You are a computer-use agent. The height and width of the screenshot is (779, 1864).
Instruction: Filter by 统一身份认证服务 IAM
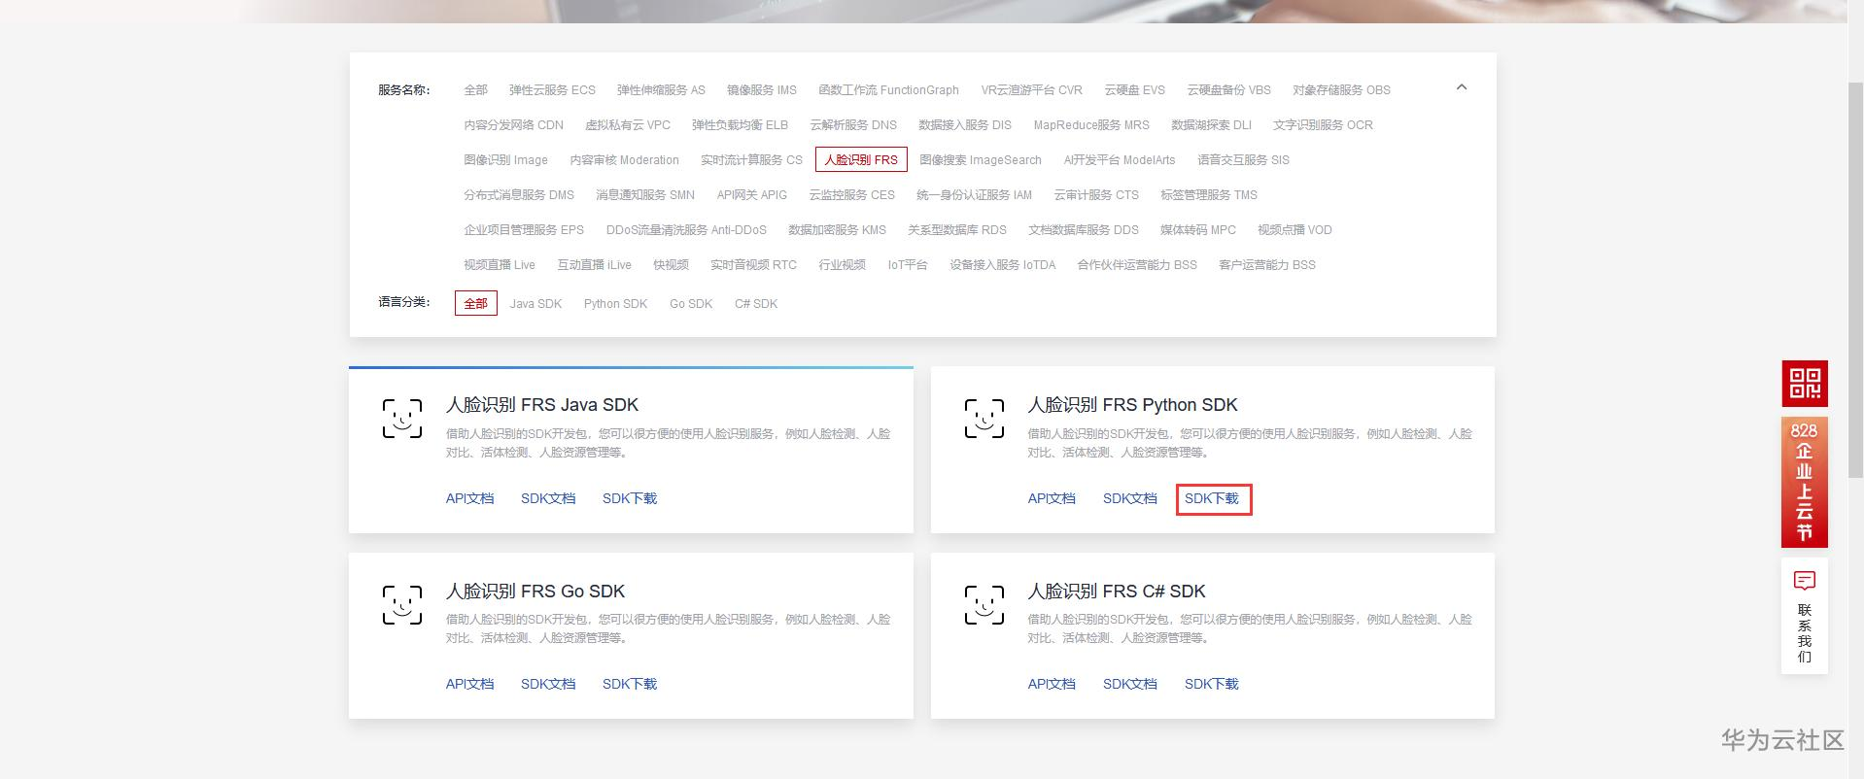tap(974, 195)
